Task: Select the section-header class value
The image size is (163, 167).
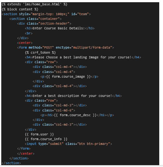Action: tap(54, 23)
